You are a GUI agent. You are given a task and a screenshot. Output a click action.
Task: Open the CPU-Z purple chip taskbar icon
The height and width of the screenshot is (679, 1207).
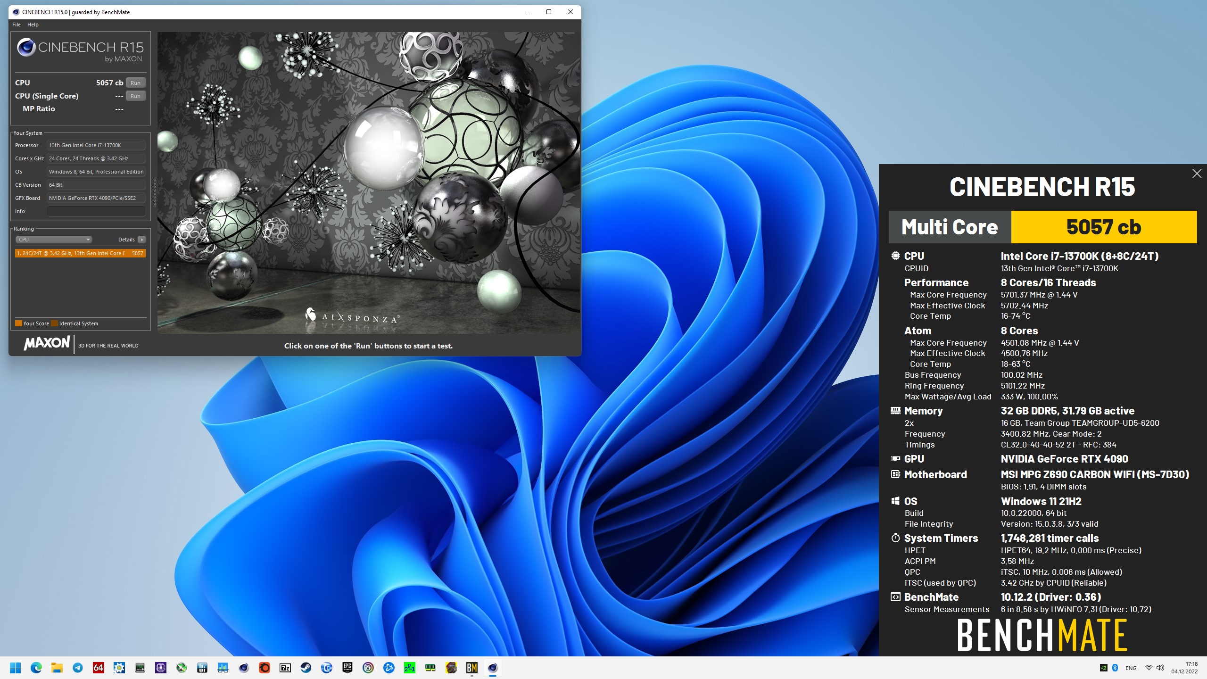[x=161, y=668]
